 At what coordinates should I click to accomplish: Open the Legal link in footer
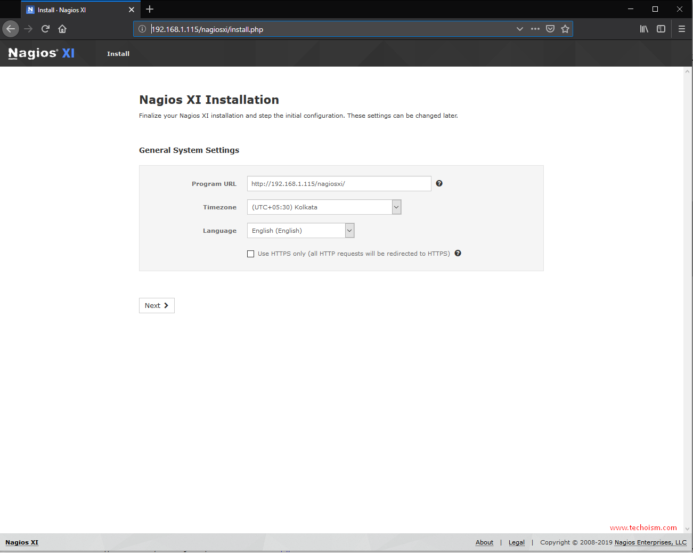(x=517, y=542)
